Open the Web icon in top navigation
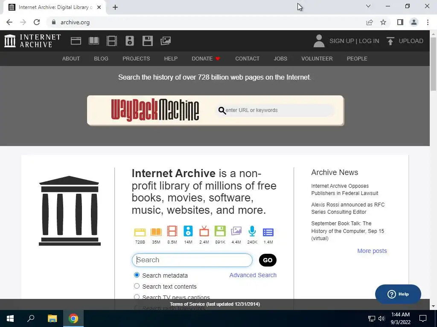The image size is (437, 327). (76, 41)
